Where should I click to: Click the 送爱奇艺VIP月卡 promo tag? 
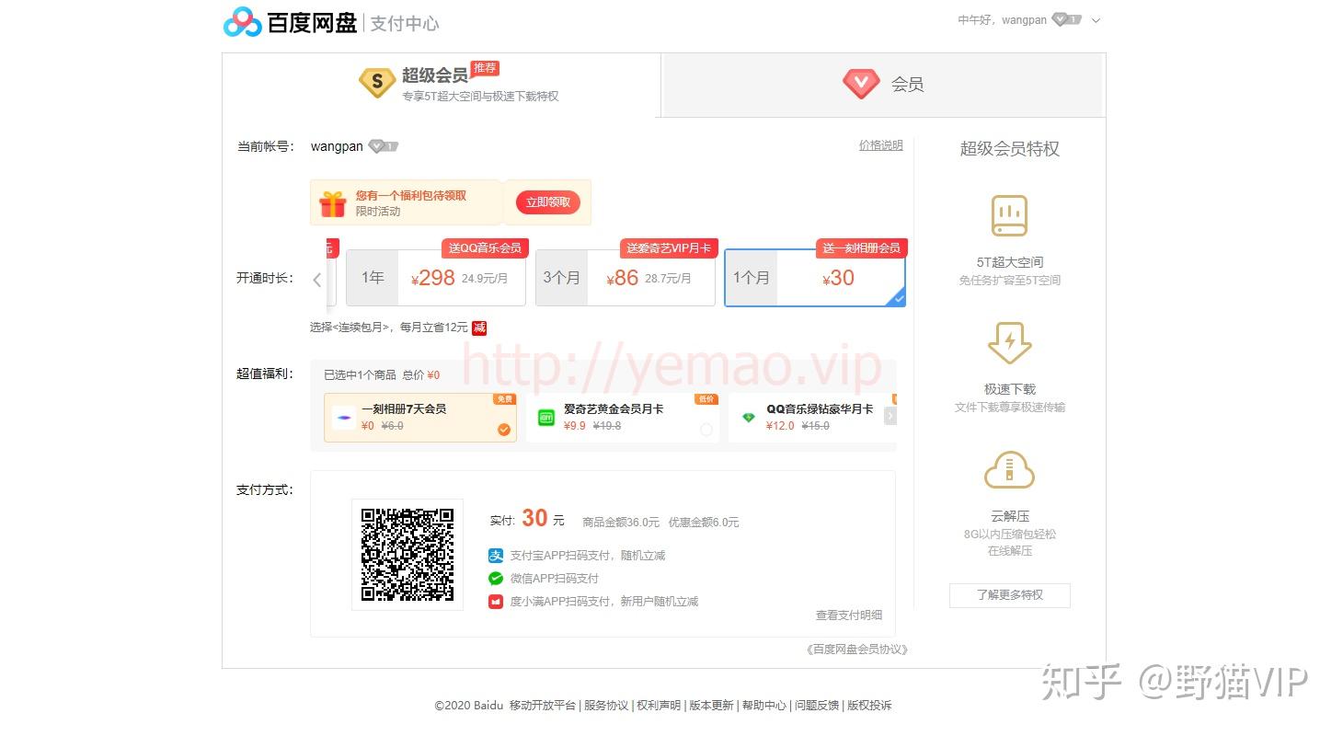coord(669,248)
